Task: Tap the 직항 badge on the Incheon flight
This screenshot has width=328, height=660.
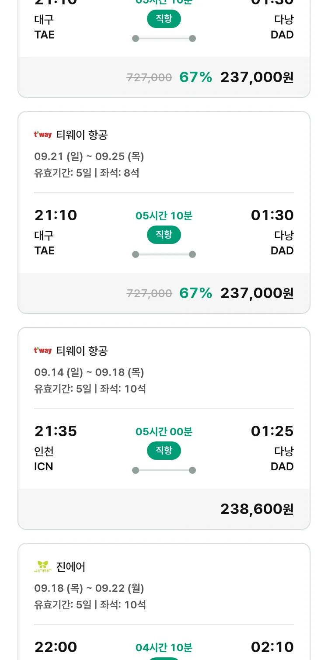Action: pos(164,451)
